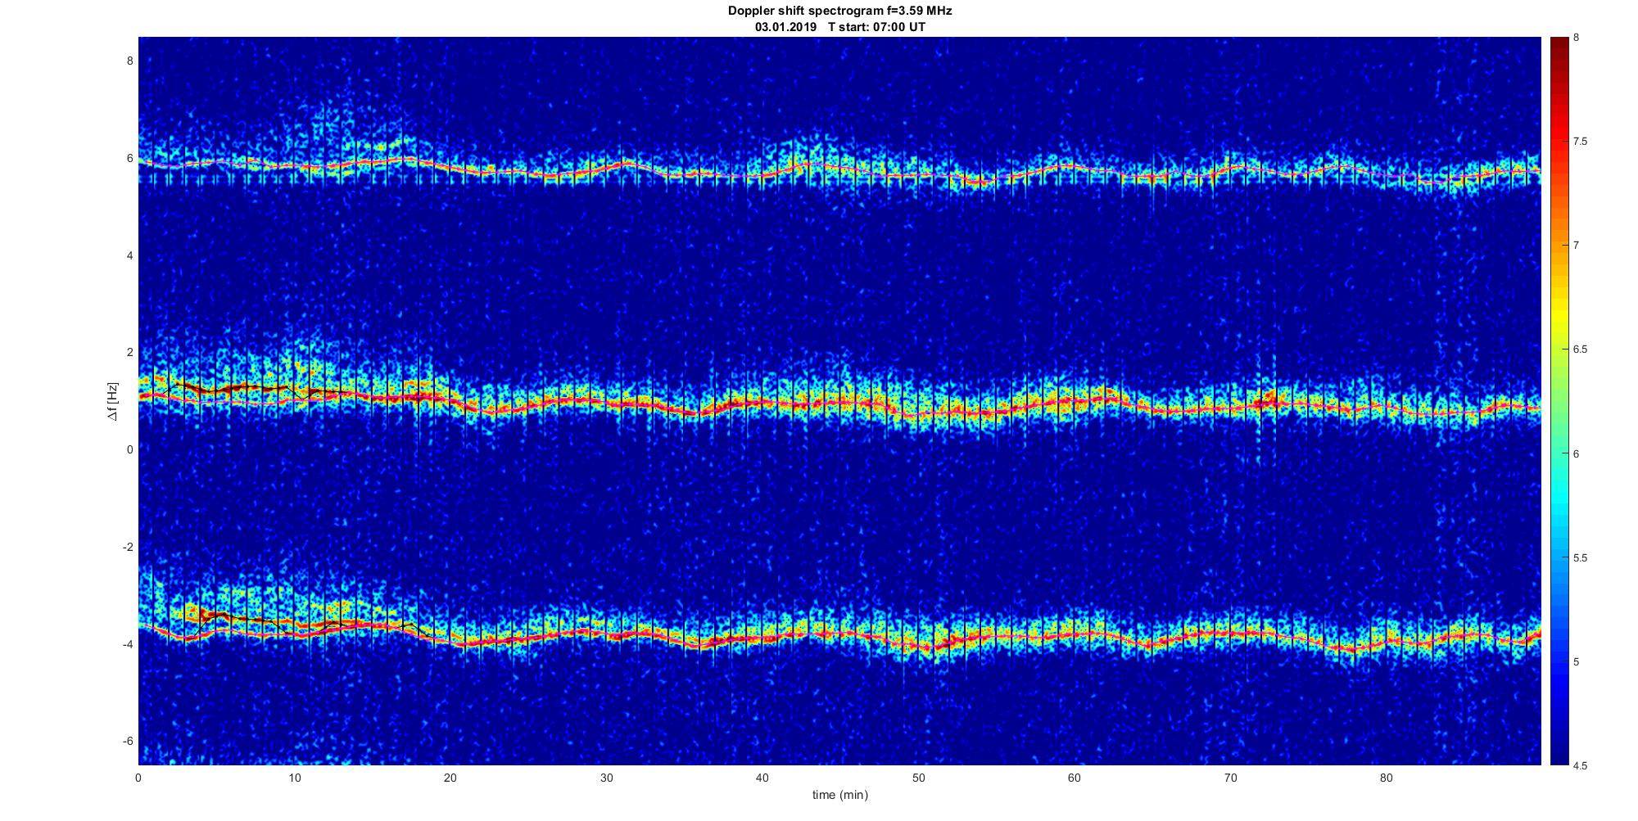This screenshot has width=1638, height=821.
Task: Click the y-axis tick label '0'
Action: pyautogui.click(x=129, y=449)
